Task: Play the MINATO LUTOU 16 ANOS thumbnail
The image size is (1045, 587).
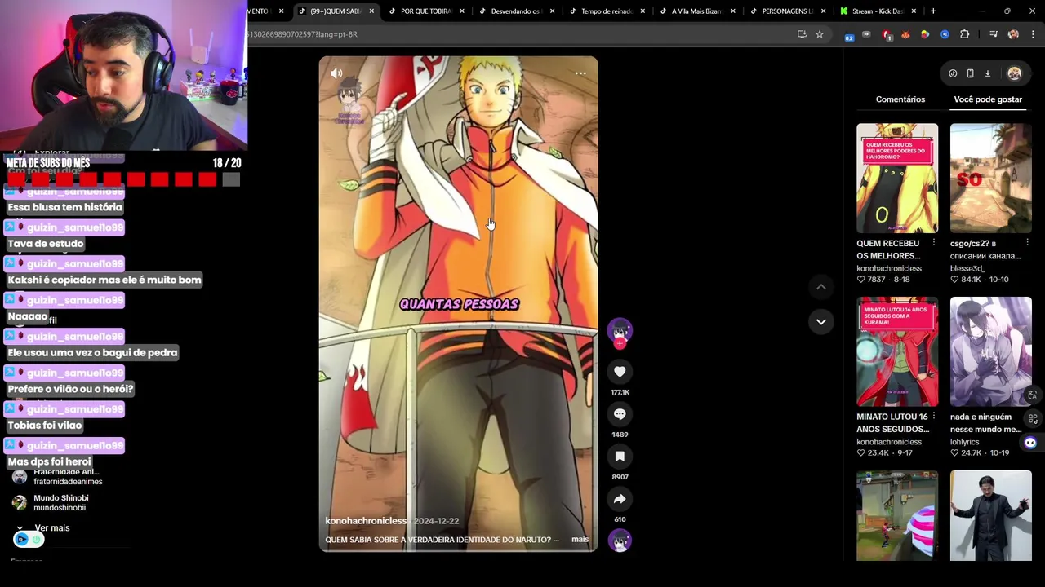Action: point(897,351)
